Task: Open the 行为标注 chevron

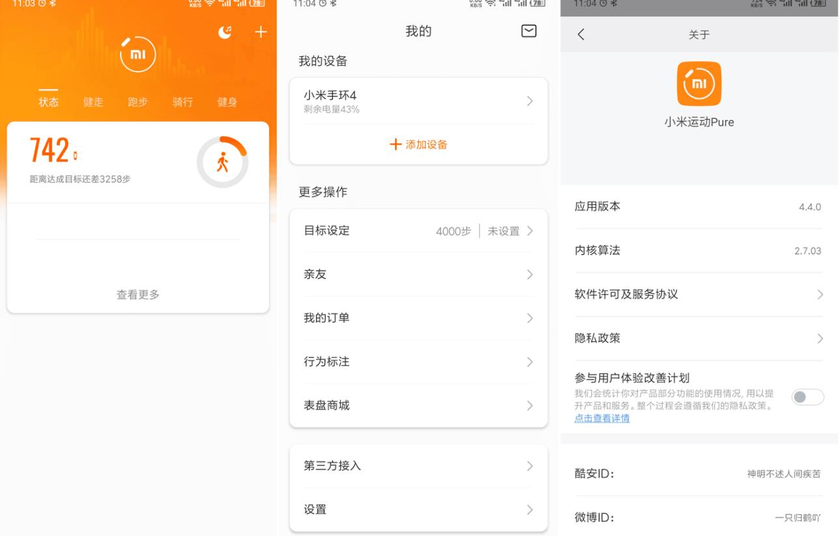Action: (x=530, y=362)
